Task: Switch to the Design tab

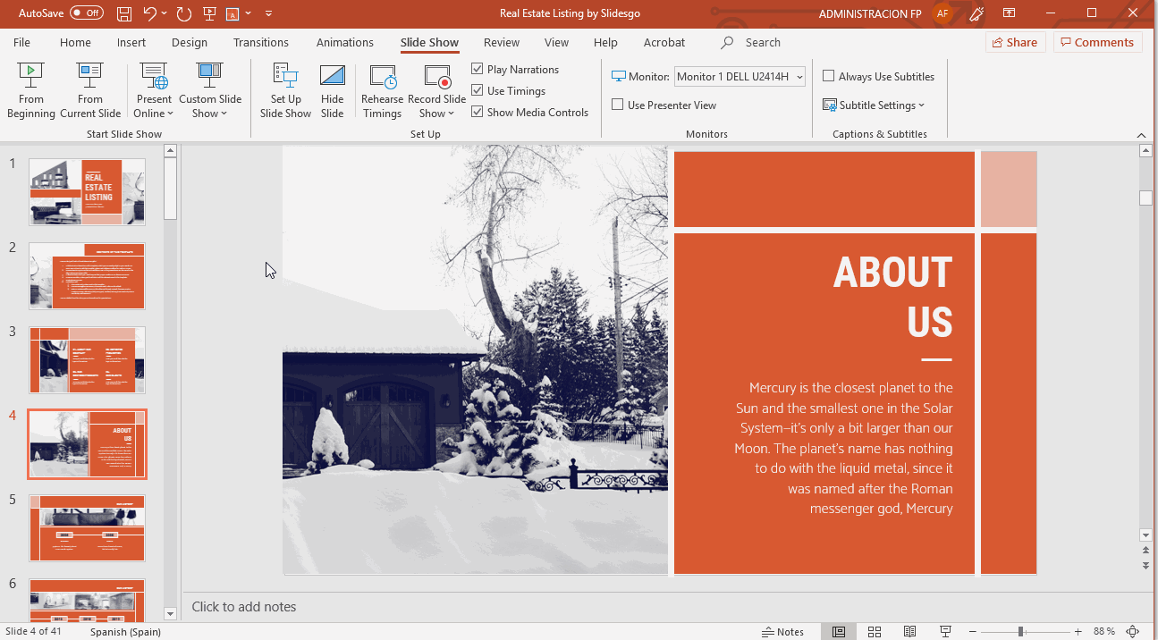Action: click(189, 42)
